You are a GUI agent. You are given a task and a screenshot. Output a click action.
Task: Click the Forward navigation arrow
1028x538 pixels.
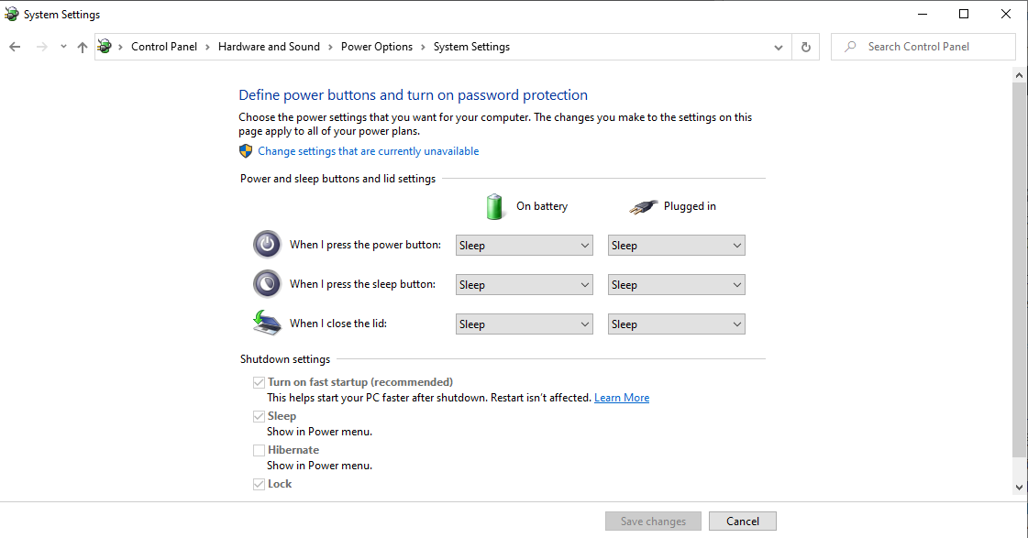point(42,47)
